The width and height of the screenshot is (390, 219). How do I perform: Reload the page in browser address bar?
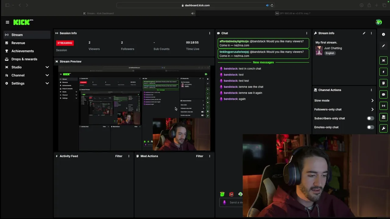[272, 5]
